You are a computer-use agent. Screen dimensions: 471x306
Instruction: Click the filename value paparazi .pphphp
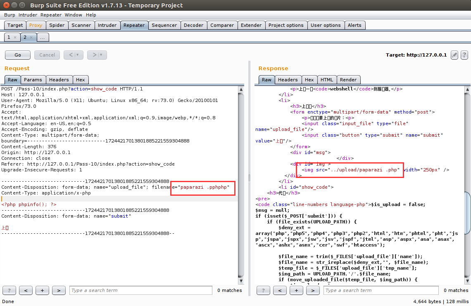203,187
